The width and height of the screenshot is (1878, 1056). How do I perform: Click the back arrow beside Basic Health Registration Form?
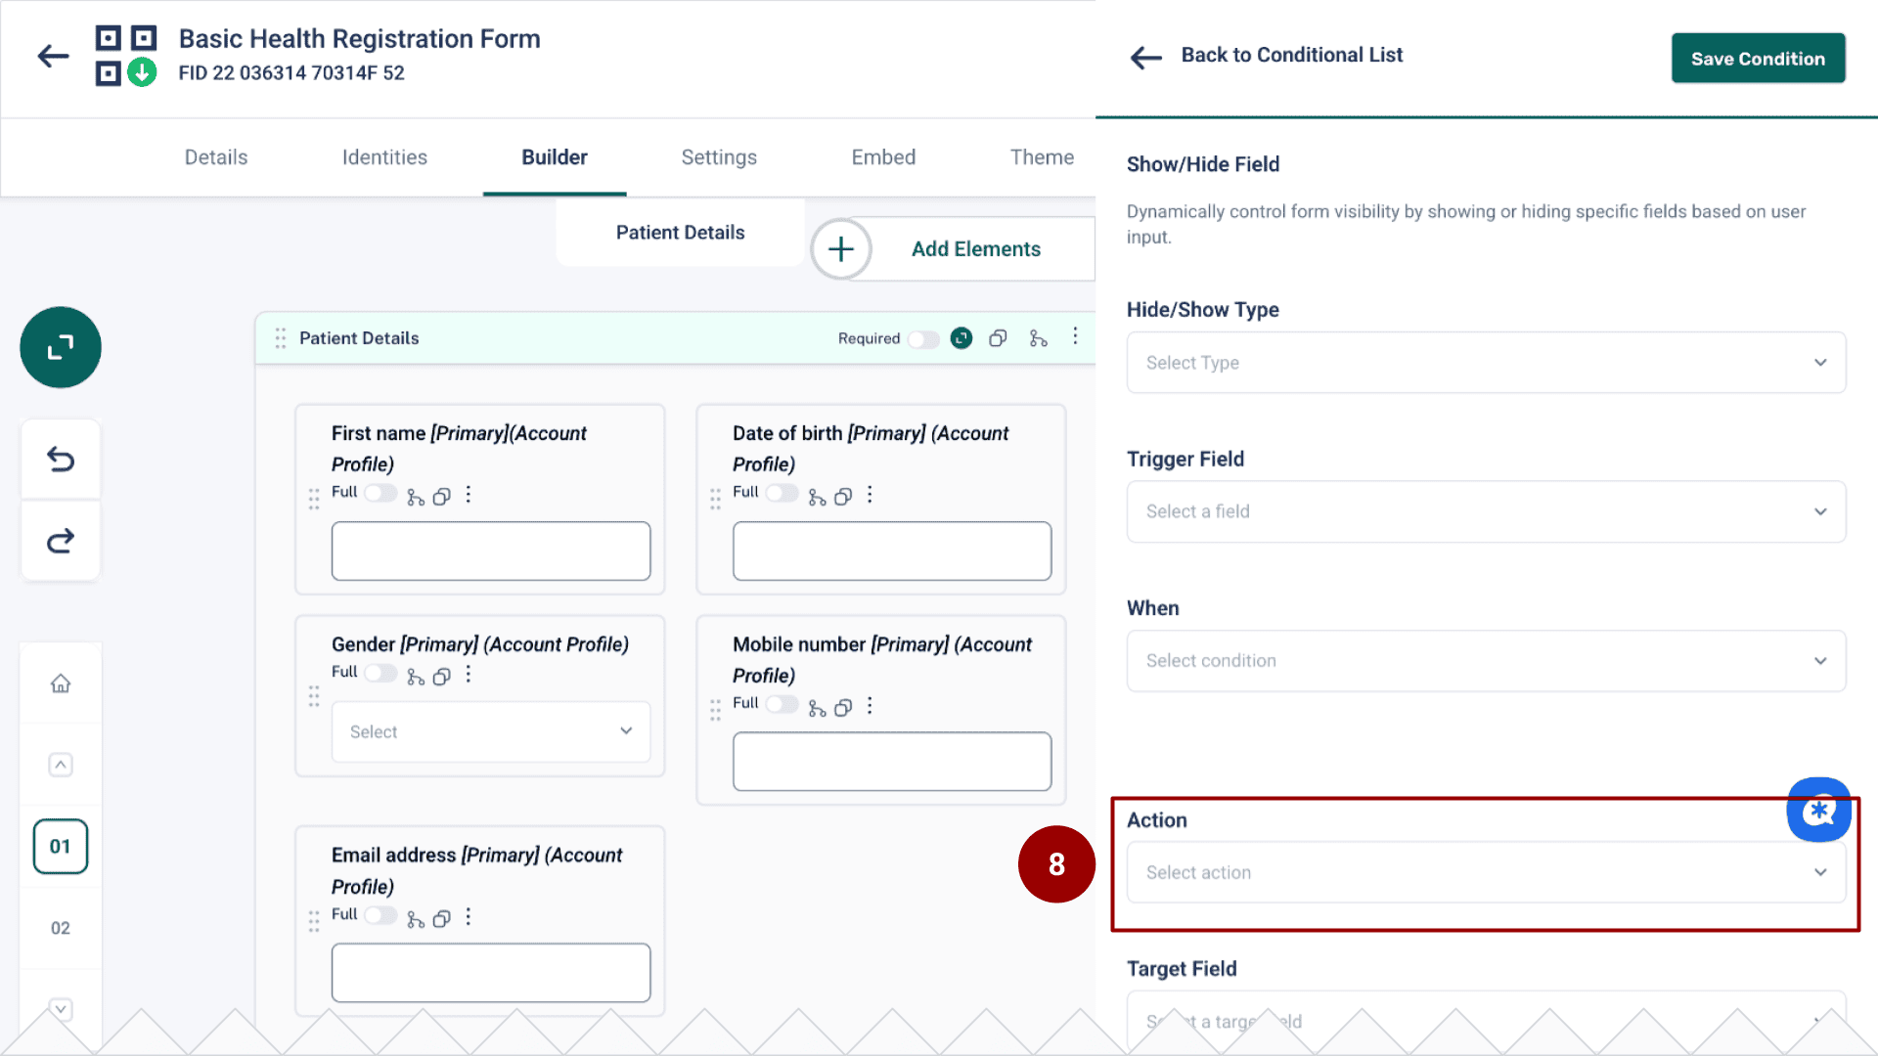click(x=53, y=56)
